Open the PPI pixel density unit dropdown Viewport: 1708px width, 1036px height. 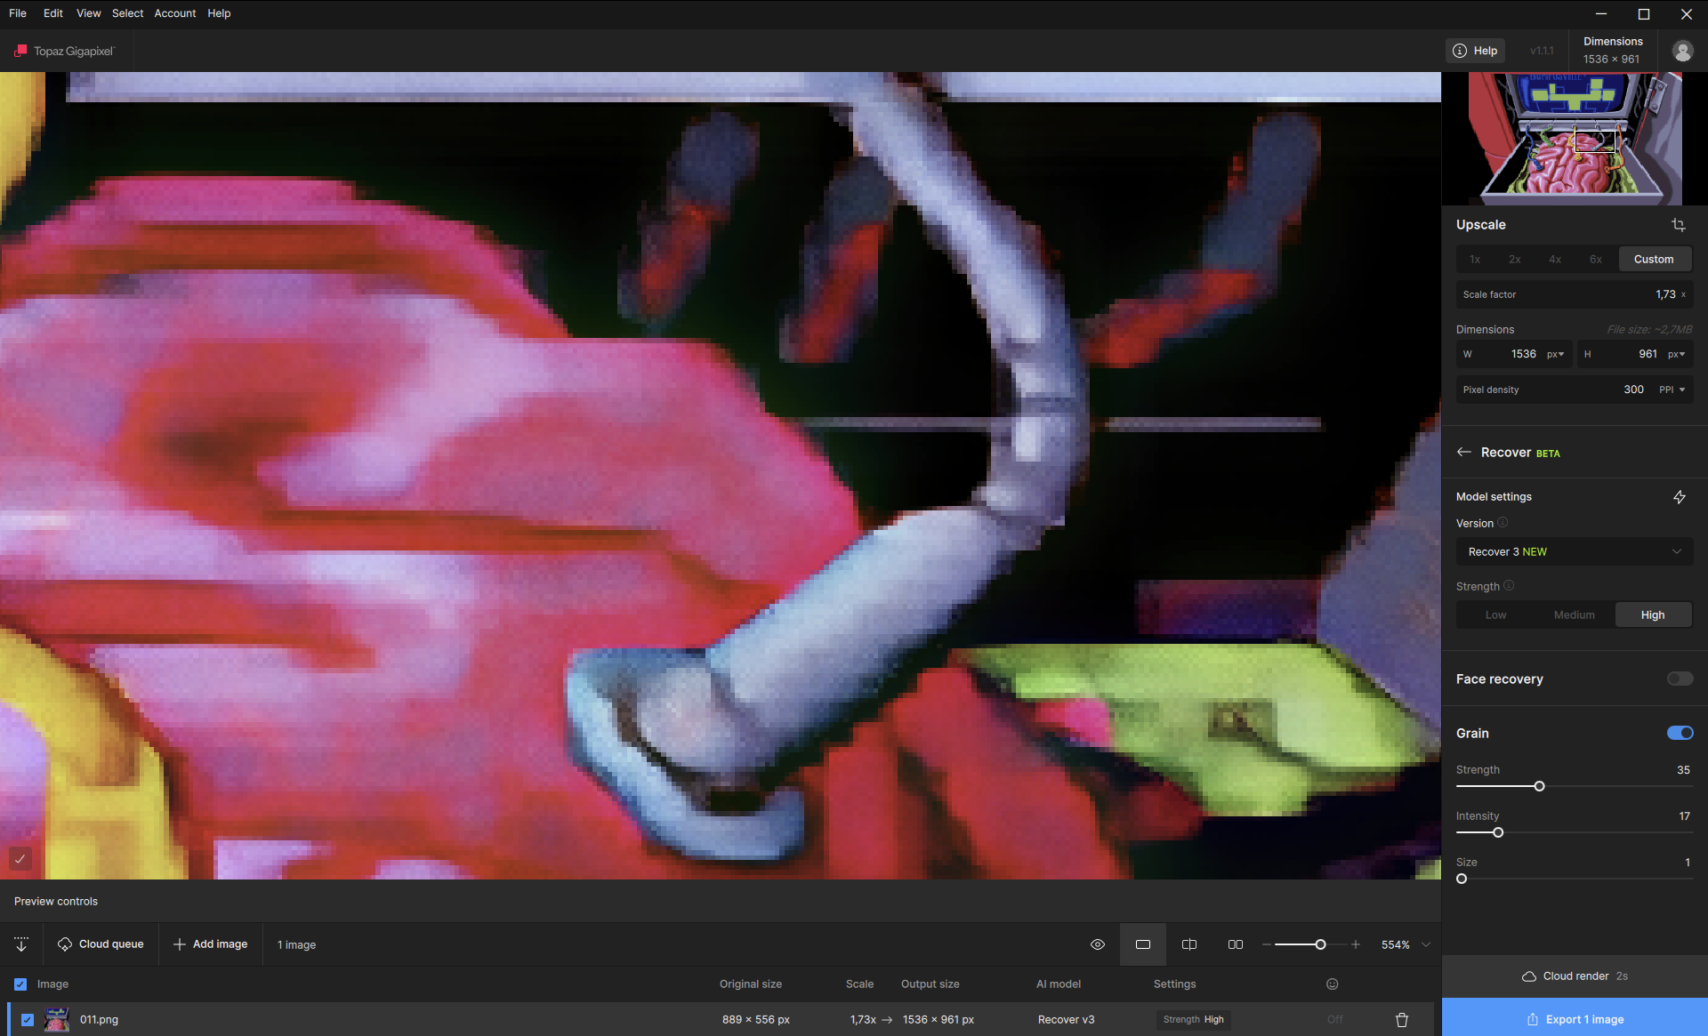point(1672,390)
